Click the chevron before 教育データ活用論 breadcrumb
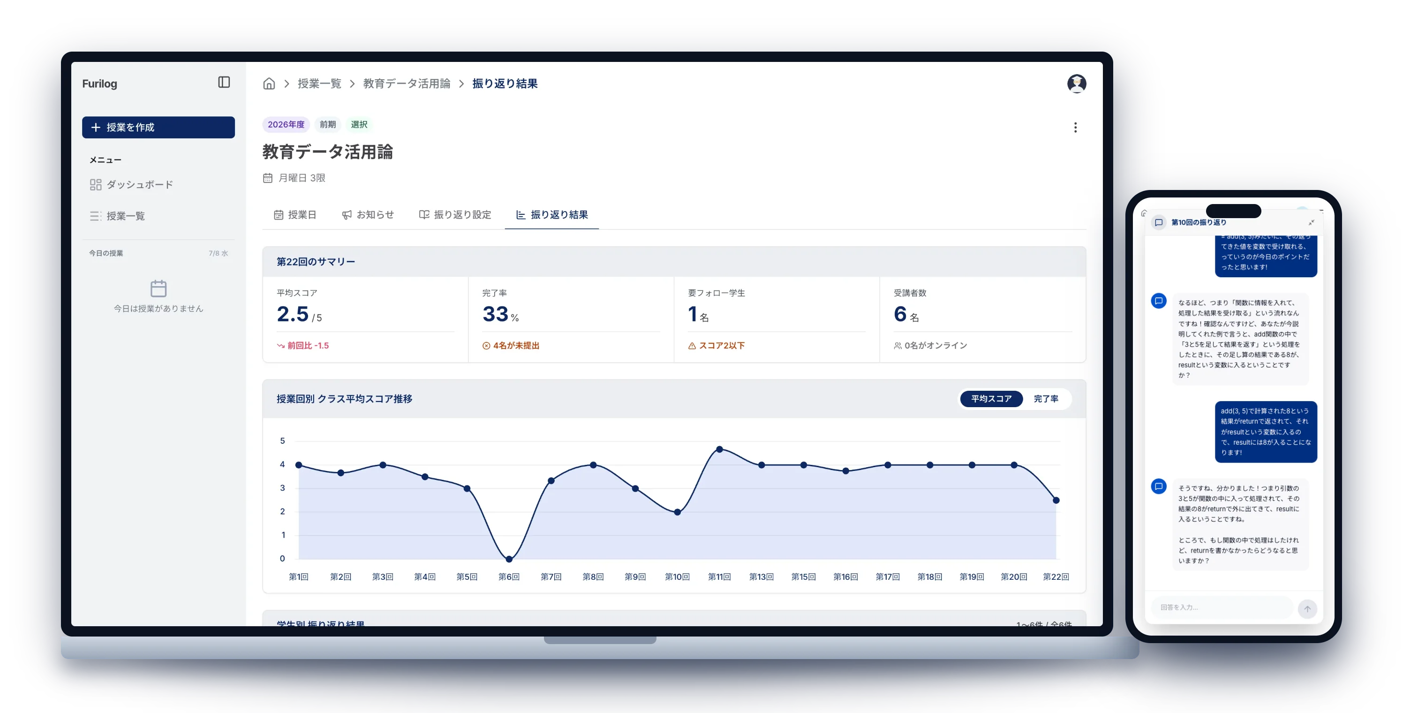 tap(352, 83)
